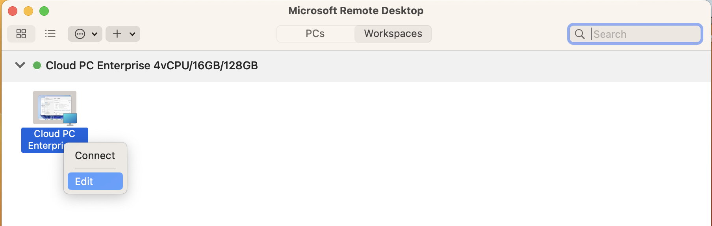
Task: Switch to the PCs tab
Action: pos(315,34)
